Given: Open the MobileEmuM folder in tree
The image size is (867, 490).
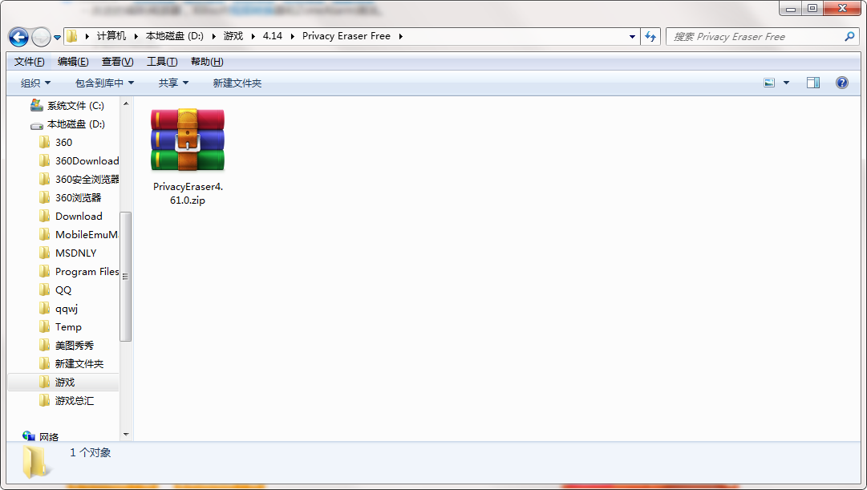Looking at the screenshot, I should pyautogui.click(x=87, y=234).
